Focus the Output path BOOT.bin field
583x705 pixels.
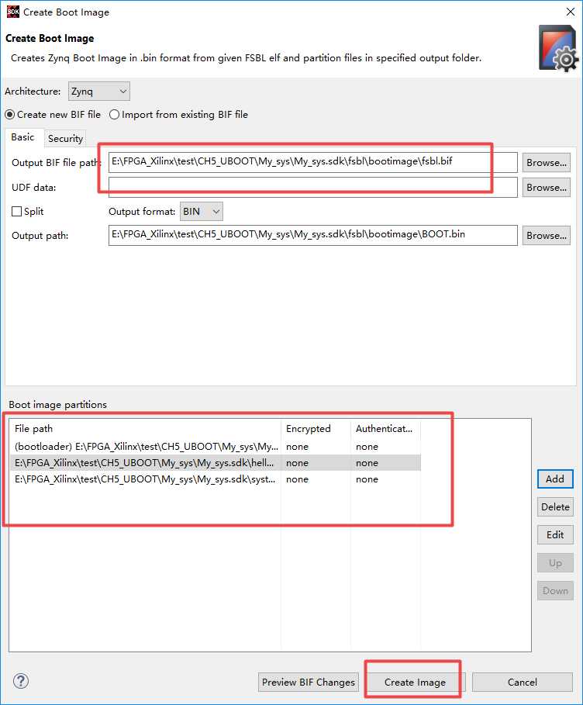coord(313,235)
